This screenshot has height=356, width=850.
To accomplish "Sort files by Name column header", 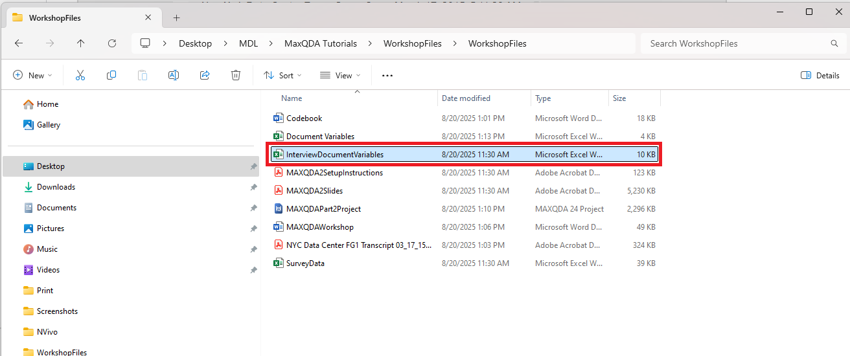I will point(292,98).
